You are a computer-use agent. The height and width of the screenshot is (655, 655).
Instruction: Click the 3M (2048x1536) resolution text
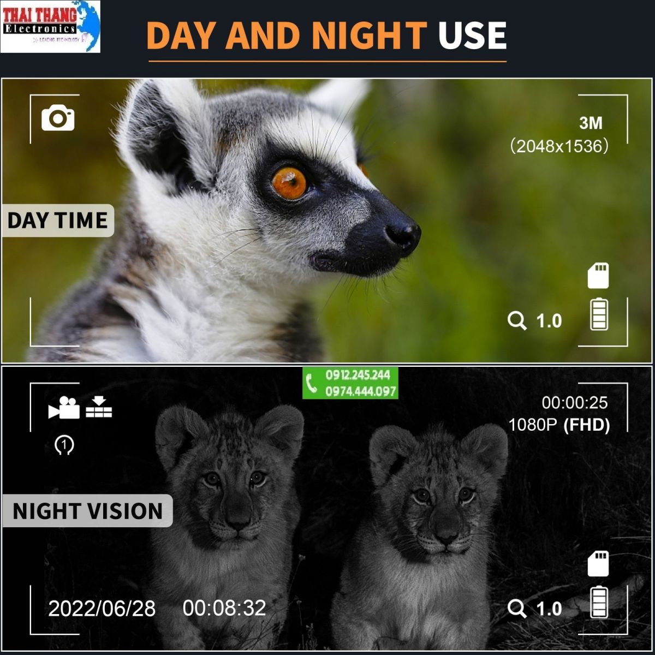pos(559,135)
